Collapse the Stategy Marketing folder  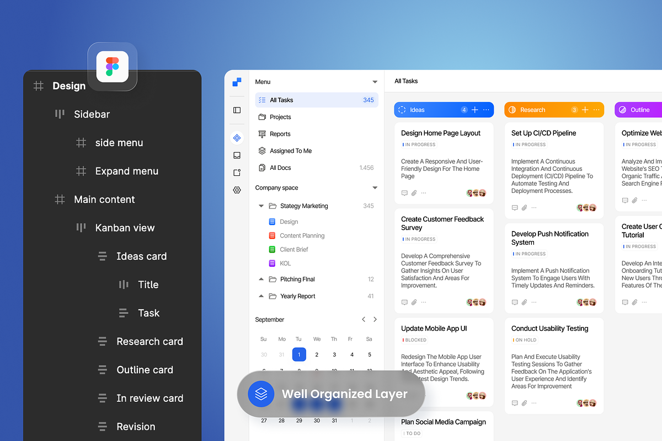pos(261,206)
